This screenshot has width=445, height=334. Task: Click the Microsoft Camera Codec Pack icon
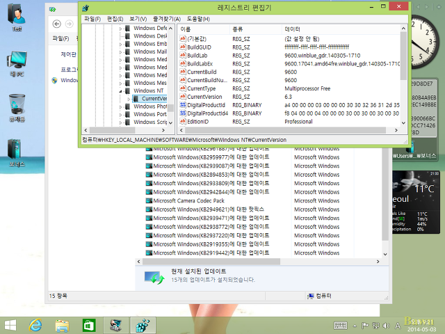(x=149, y=201)
